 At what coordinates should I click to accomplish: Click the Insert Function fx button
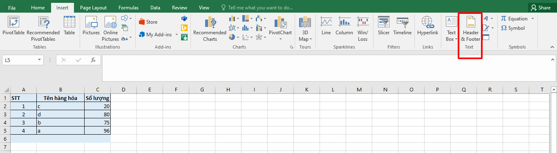tap(93, 60)
